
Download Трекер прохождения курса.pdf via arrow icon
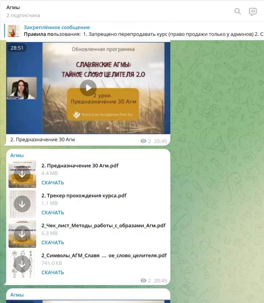point(22,204)
